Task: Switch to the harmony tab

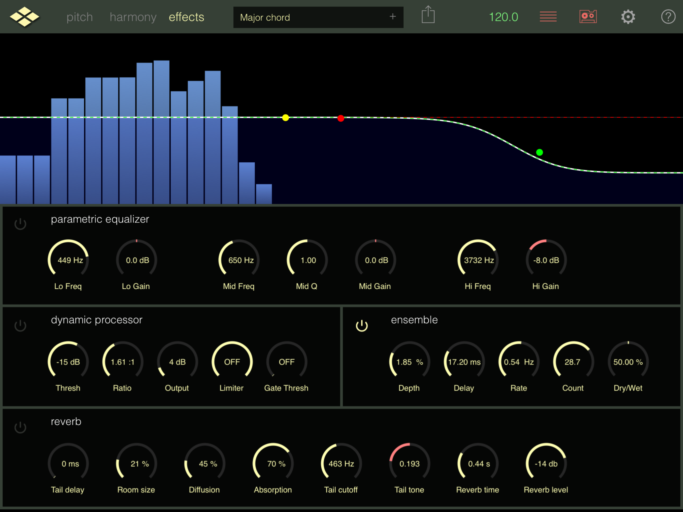Action: click(133, 17)
